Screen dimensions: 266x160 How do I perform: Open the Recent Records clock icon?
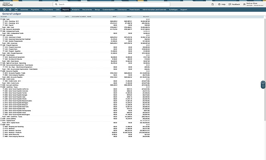pos(4,10)
